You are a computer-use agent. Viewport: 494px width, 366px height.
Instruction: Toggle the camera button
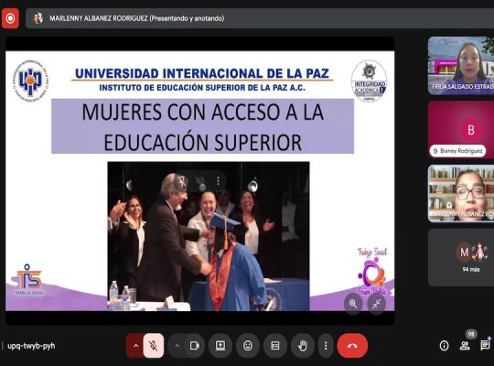tap(195, 346)
